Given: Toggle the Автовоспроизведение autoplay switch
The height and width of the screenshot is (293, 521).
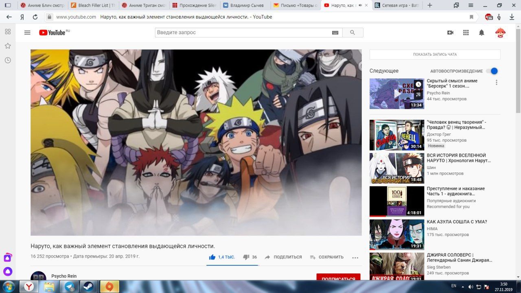Looking at the screenshot, I should tap(492, 71).
